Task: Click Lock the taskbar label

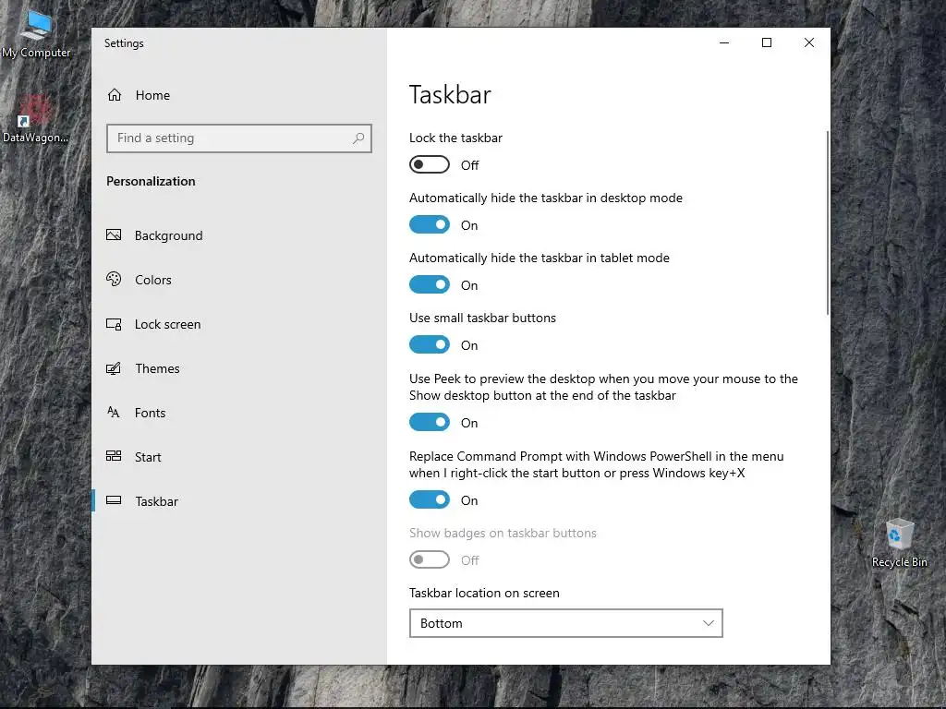Action: [x=455, y=138]
